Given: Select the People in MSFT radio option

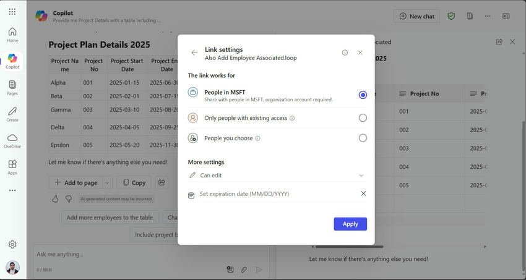Looking at the screenshot, I should pyautogui.click(x=363, y=95).
